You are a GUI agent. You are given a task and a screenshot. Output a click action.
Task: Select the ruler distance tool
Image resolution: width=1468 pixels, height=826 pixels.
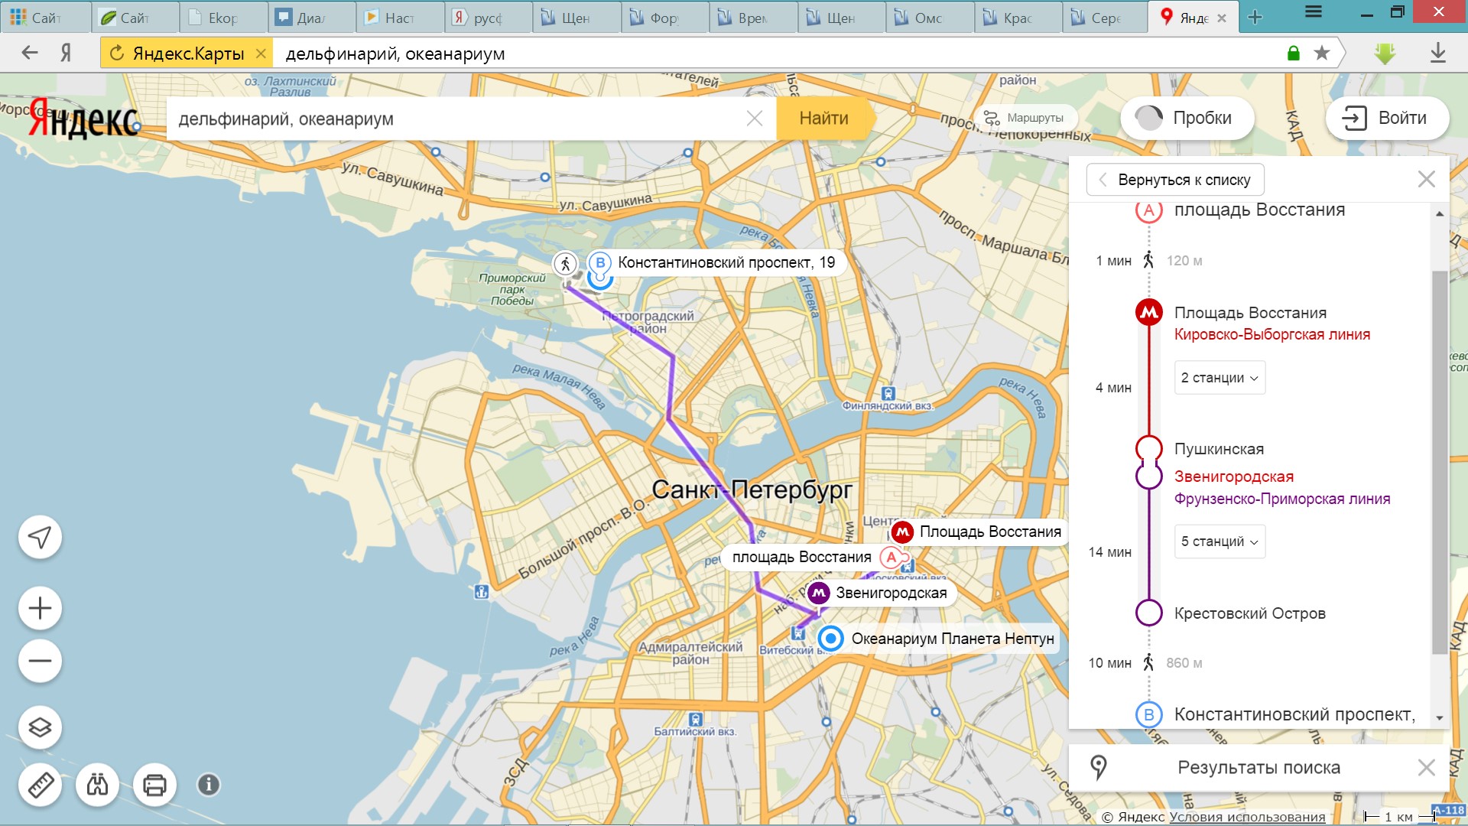(40, 785)
